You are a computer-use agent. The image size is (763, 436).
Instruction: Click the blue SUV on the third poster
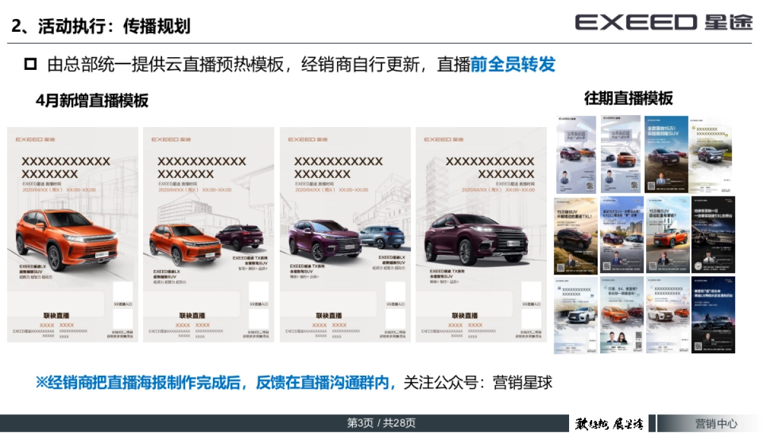(x=382, y=237)
